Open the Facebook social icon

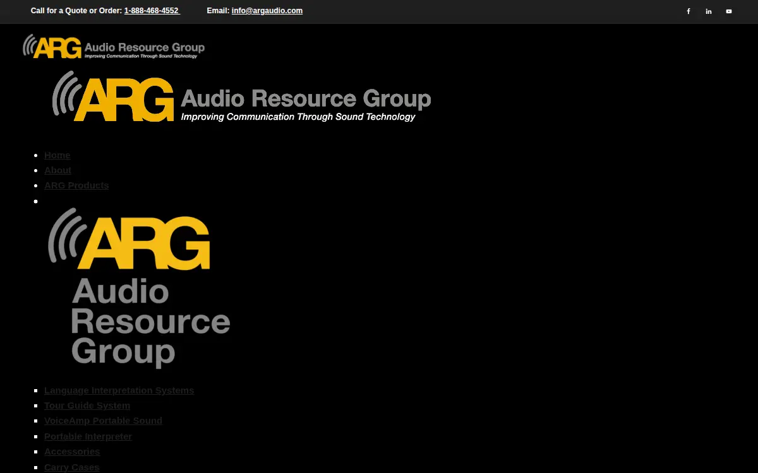689,11
